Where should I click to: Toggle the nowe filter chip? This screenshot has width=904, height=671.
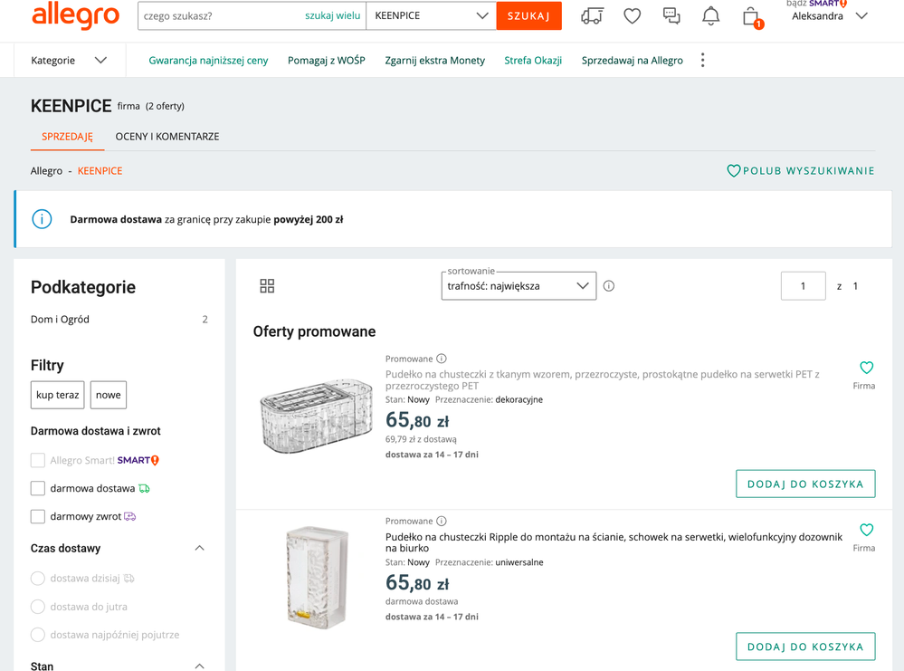pos(109,395)
